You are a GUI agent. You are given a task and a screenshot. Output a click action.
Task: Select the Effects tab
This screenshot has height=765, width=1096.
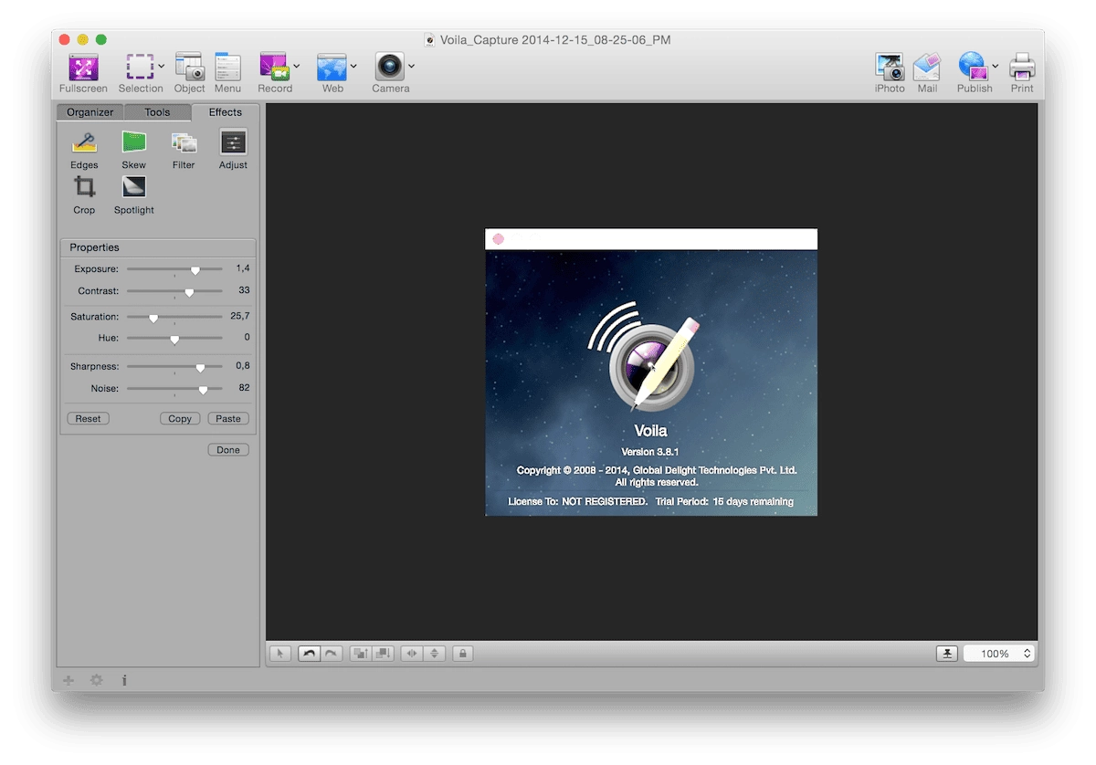(226, 112)
